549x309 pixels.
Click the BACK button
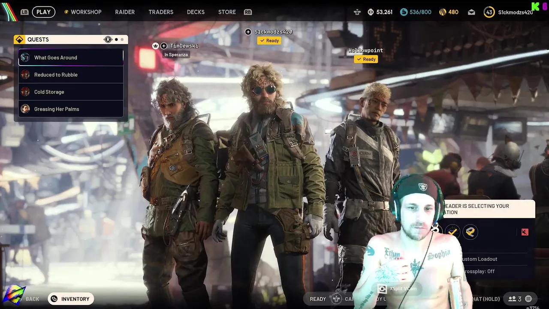pos(32,299)
